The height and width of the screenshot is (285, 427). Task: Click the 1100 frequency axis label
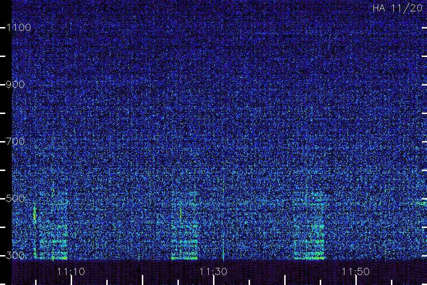coord(19,27)
